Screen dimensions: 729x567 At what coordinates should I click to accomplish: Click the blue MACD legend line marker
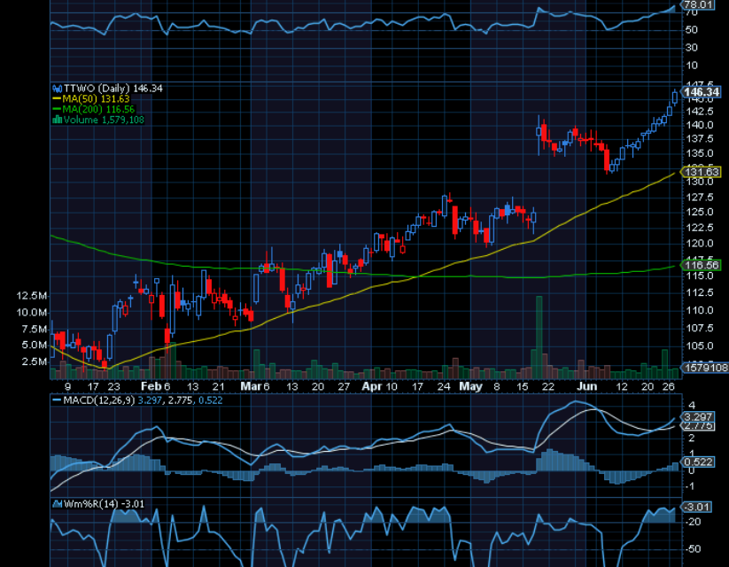tap(56, 401)
